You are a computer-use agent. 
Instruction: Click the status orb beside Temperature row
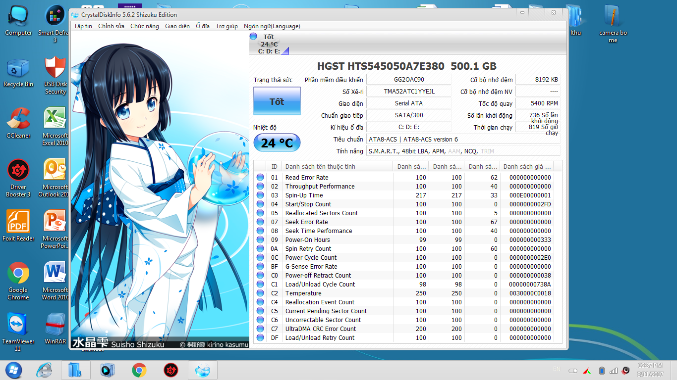260,293
